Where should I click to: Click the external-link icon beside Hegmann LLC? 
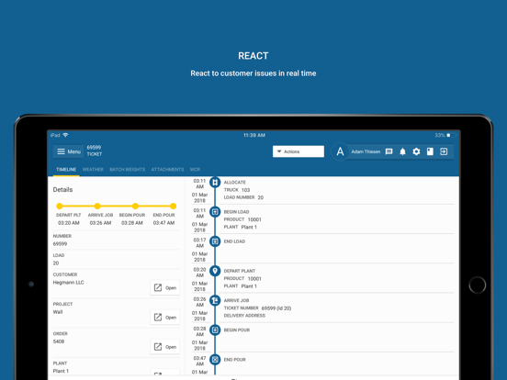[x=158, y=287]
